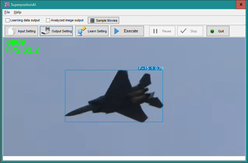Quit the application
Image resolution: width=248 pixels, height=163 pixels.
click(218, 31)
